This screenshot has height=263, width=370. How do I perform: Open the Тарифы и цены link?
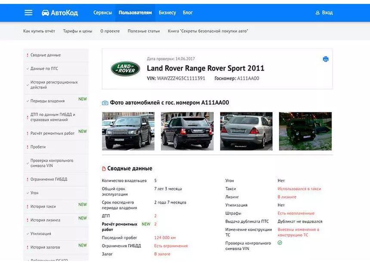click(x=77, y=31)
